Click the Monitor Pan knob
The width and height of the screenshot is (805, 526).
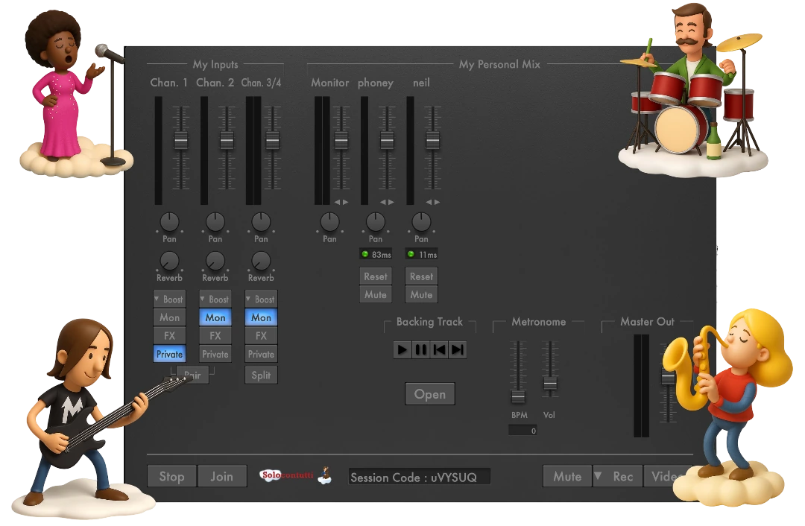[x=329, y=222]
